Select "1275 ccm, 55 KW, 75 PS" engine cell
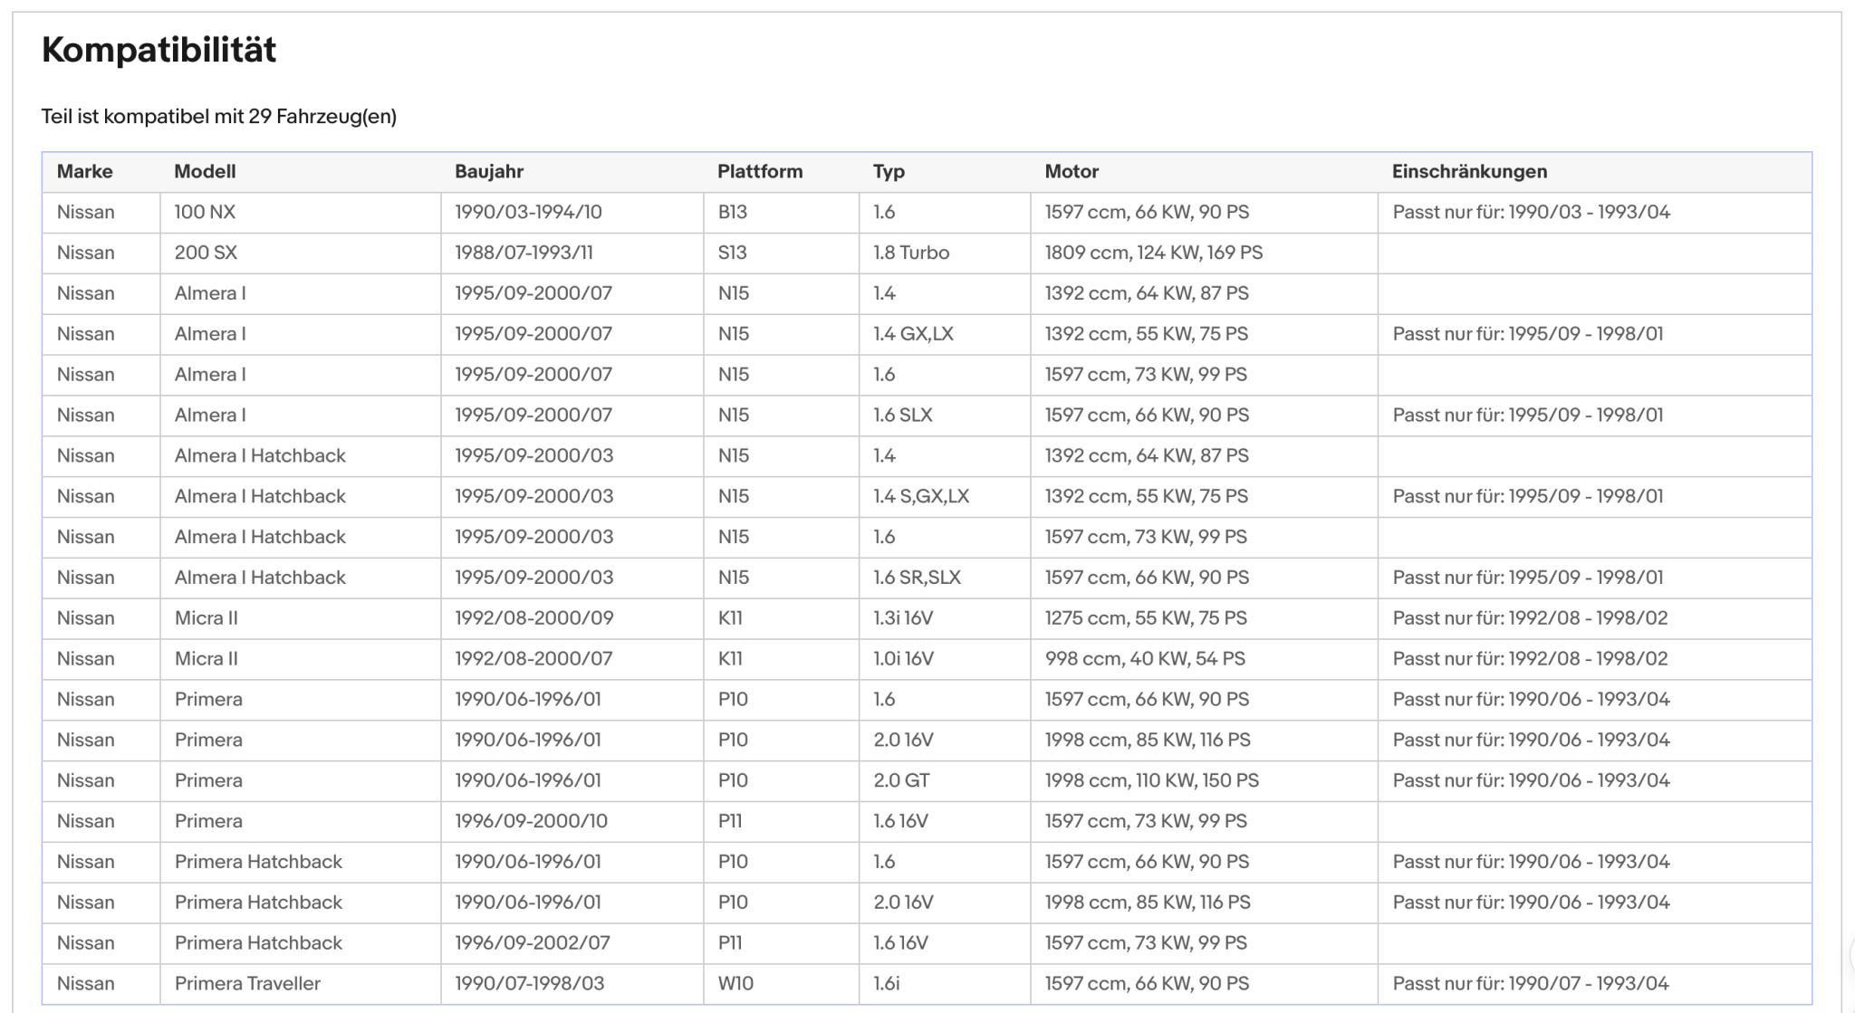This screenshot has width=1855, height=1013. tap(1146, 618)
